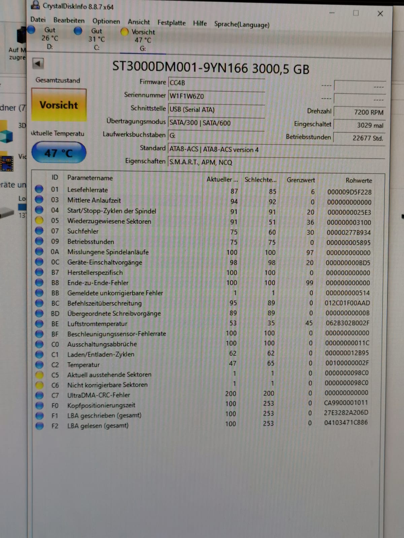The height and width of the screenshot is (538, 404).
Task: Click the status icon for Ausschaltungsabbrüche
Action: coord(39,344)
